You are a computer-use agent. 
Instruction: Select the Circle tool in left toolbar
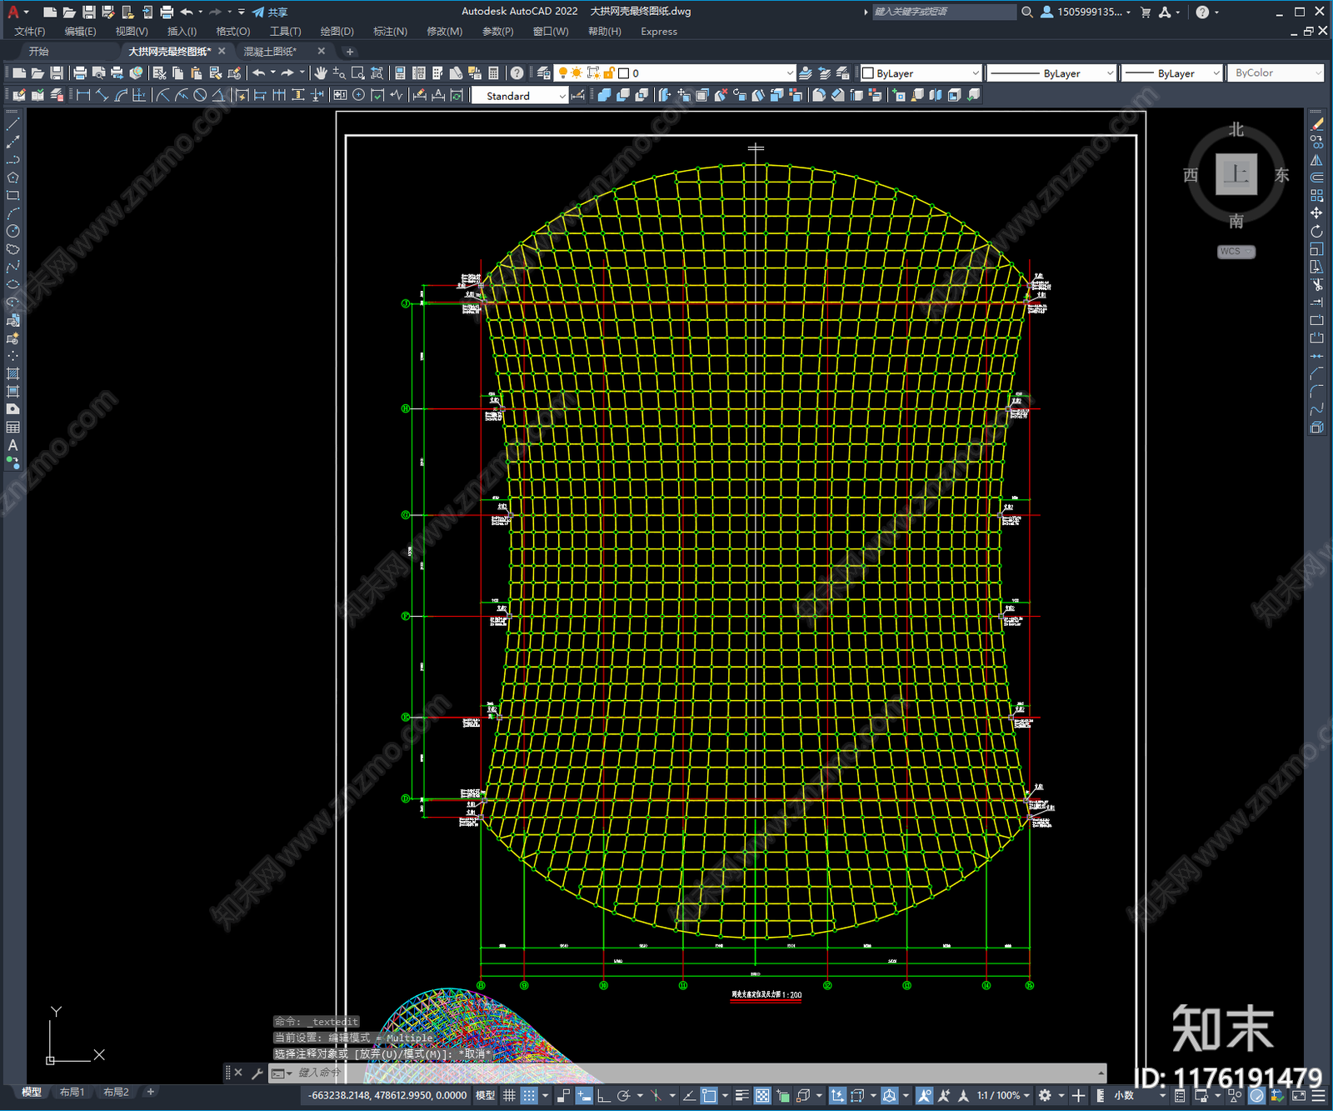[x=12, y=231]
